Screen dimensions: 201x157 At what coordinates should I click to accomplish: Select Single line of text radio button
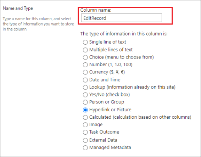point(85,42)
